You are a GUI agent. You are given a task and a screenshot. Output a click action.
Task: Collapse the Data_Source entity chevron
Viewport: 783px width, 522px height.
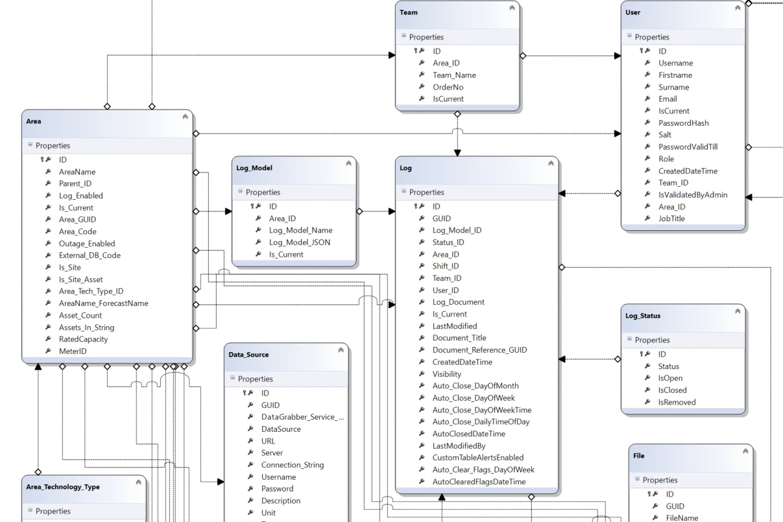pos(341,350)
